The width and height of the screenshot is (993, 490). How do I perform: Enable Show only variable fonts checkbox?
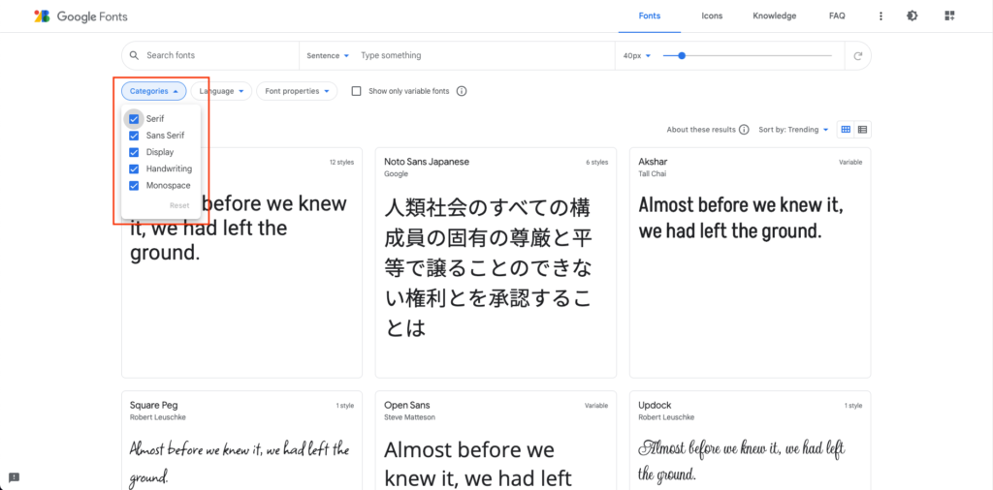click(x=357, y=91)
